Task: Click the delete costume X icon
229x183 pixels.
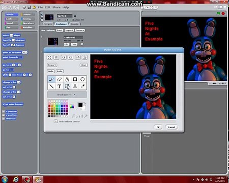Action: click(82, 44)
